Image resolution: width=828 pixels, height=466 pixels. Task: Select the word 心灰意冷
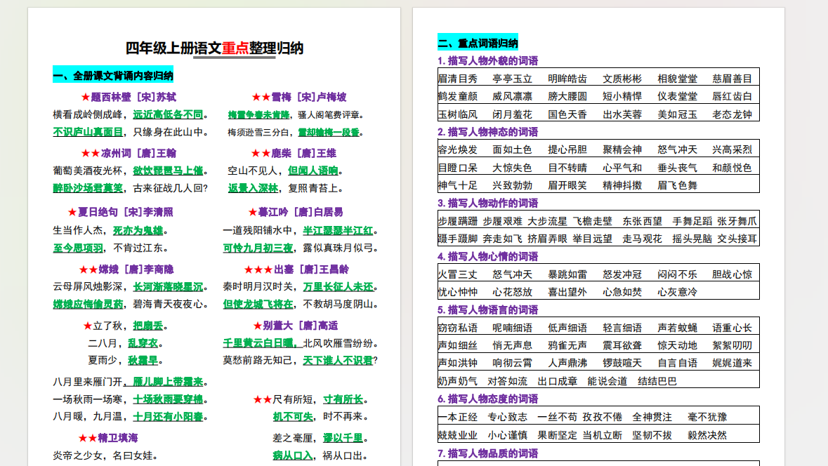(677, 293)
